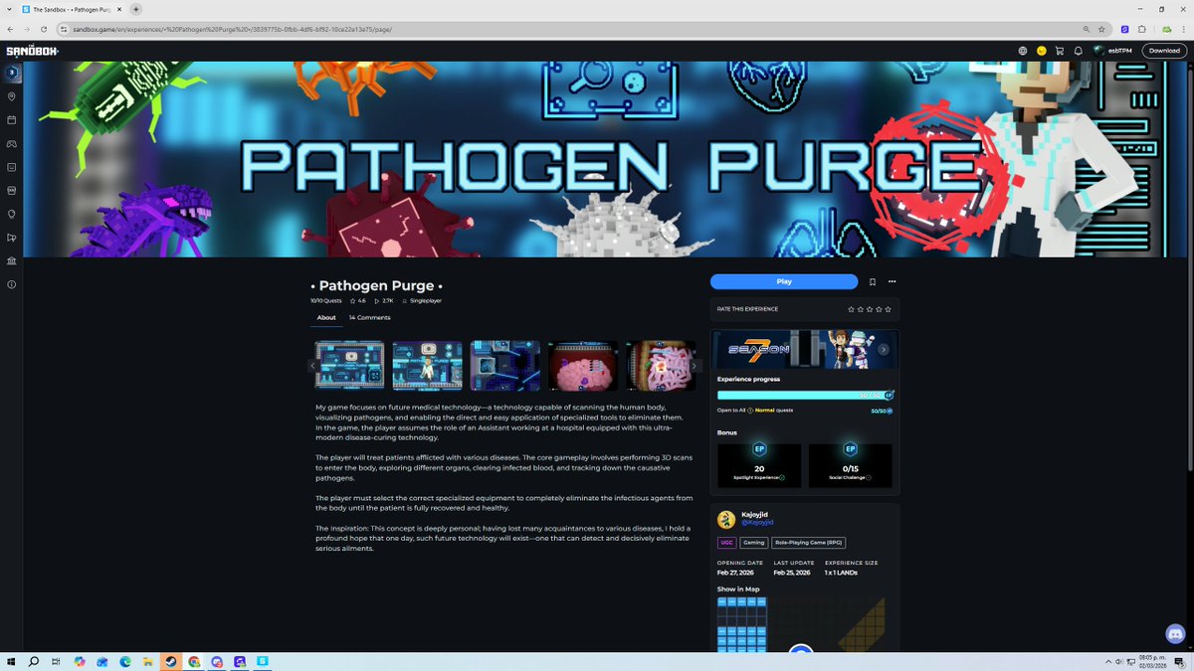Open the Discord chat bubble in the corner
The width and height of the screenshot is (1194, 671).
pyautogui.click(x=1175, y=633)
